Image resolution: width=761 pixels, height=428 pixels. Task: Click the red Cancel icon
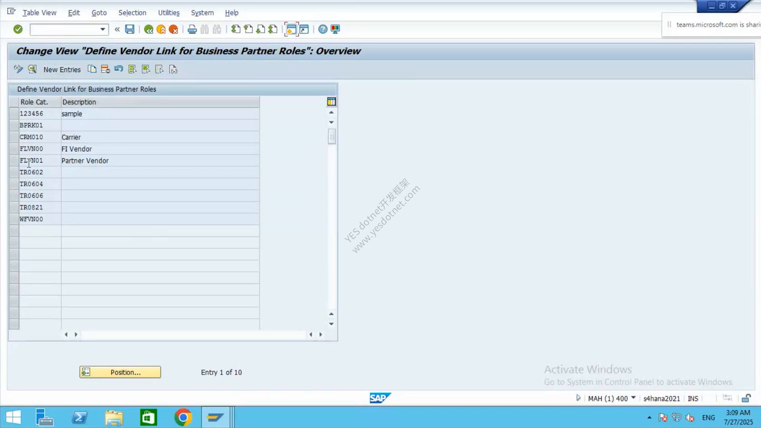pos(173,29)
